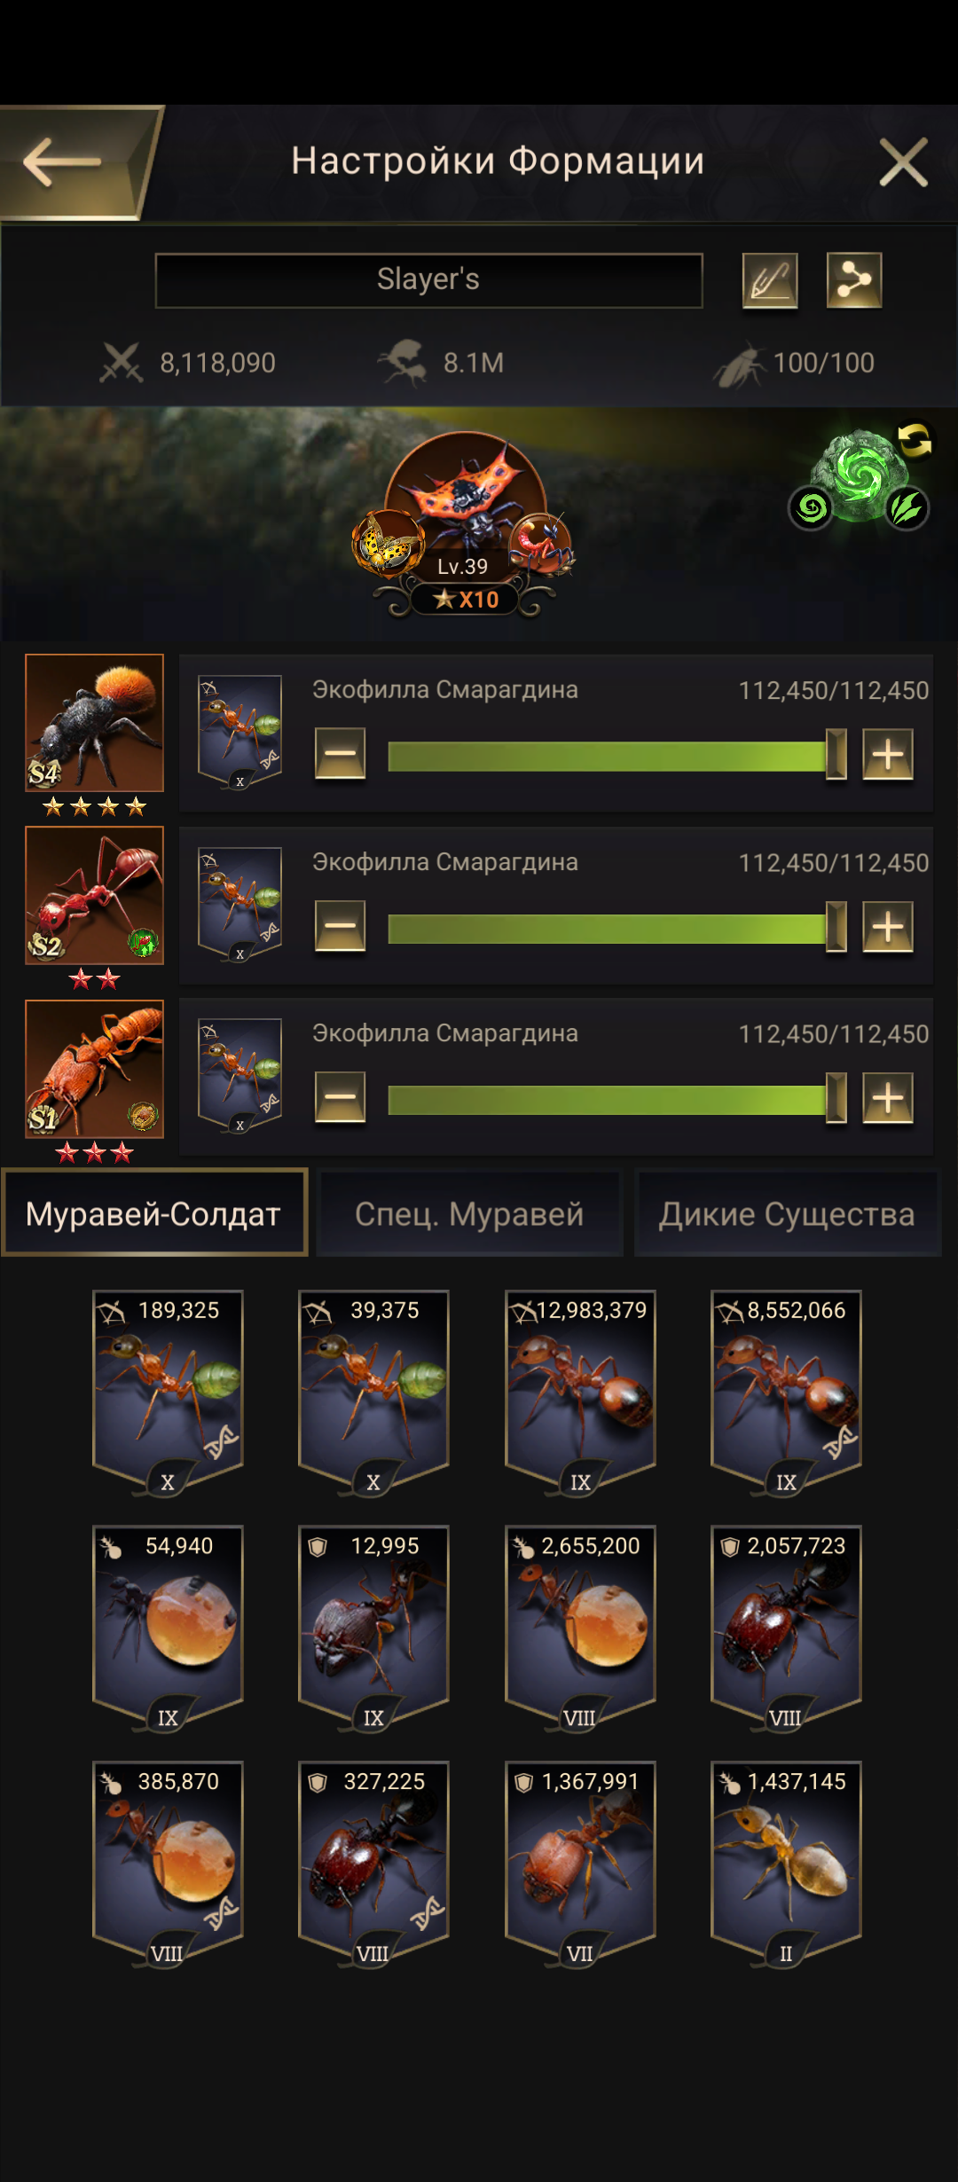Open the S4 velvet ant special slot
This screenshot has width=958, height=2182.
coord(94,723)
